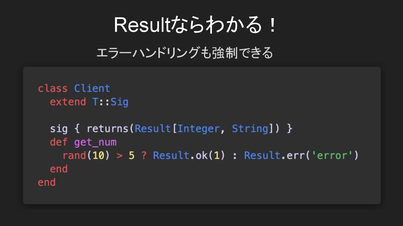Click the number '10' inside rand
403x226 pixels.
98,155
